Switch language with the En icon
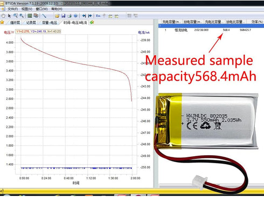 tap(98, 16)
